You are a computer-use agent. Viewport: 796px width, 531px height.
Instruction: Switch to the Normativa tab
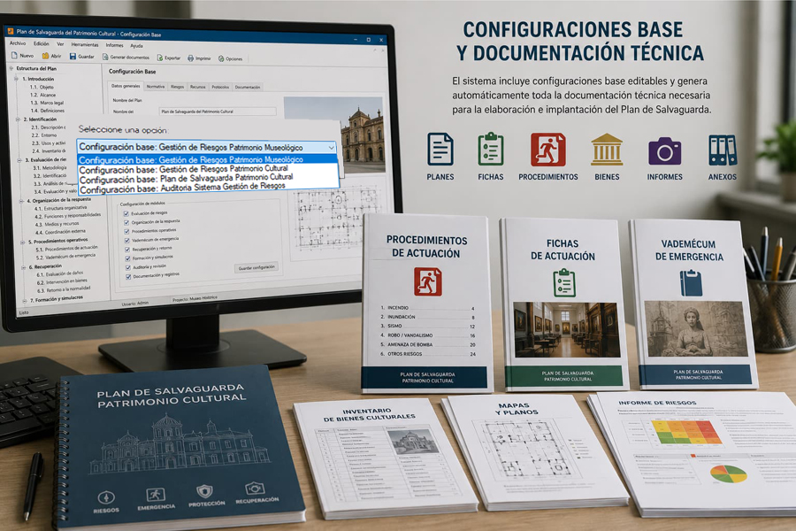coord(156,87)
